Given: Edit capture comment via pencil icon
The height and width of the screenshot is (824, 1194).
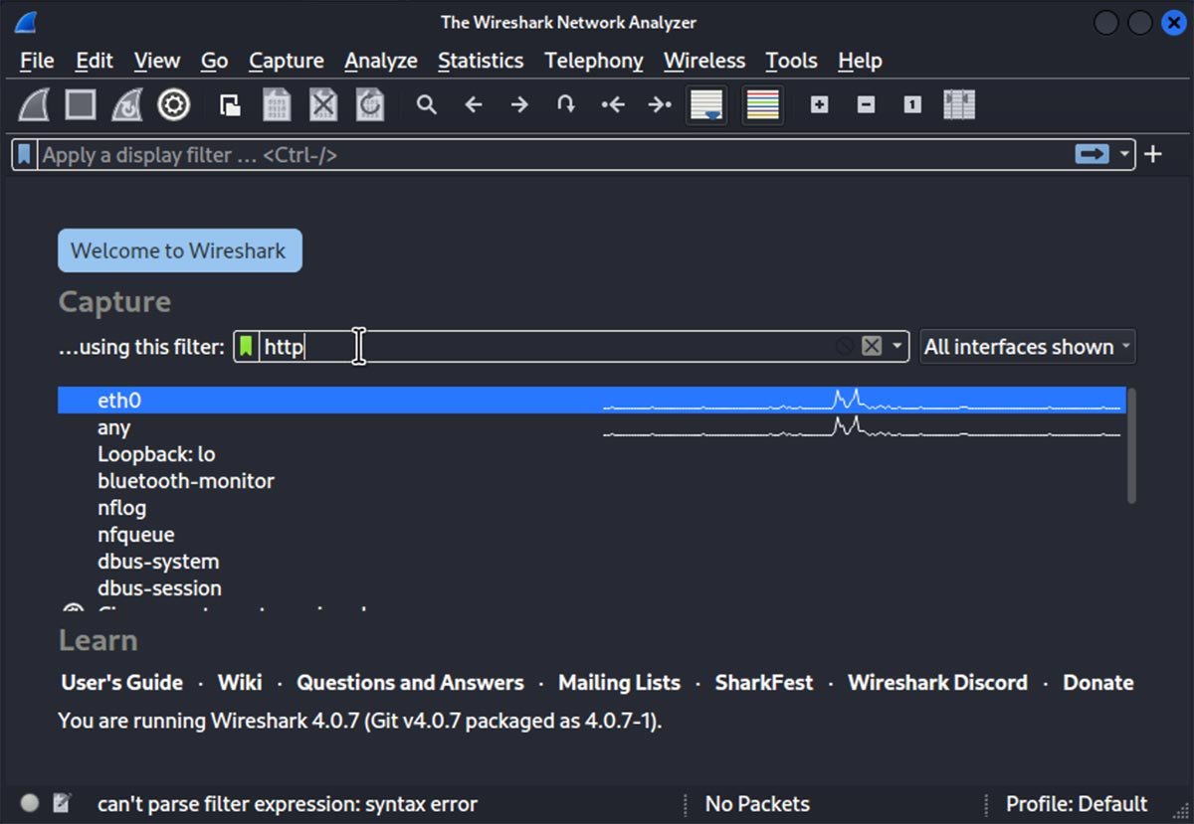Looking at the screenshot, I should (x=62, y=802).
